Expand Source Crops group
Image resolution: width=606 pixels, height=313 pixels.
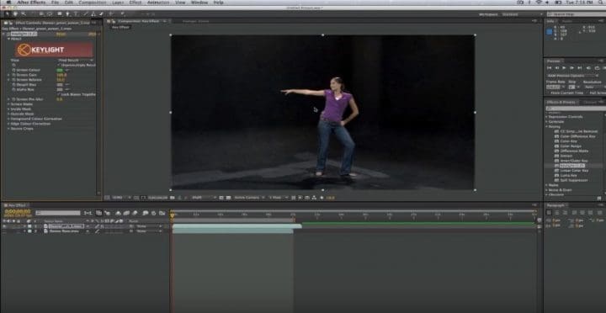click(x=8, y=128)
